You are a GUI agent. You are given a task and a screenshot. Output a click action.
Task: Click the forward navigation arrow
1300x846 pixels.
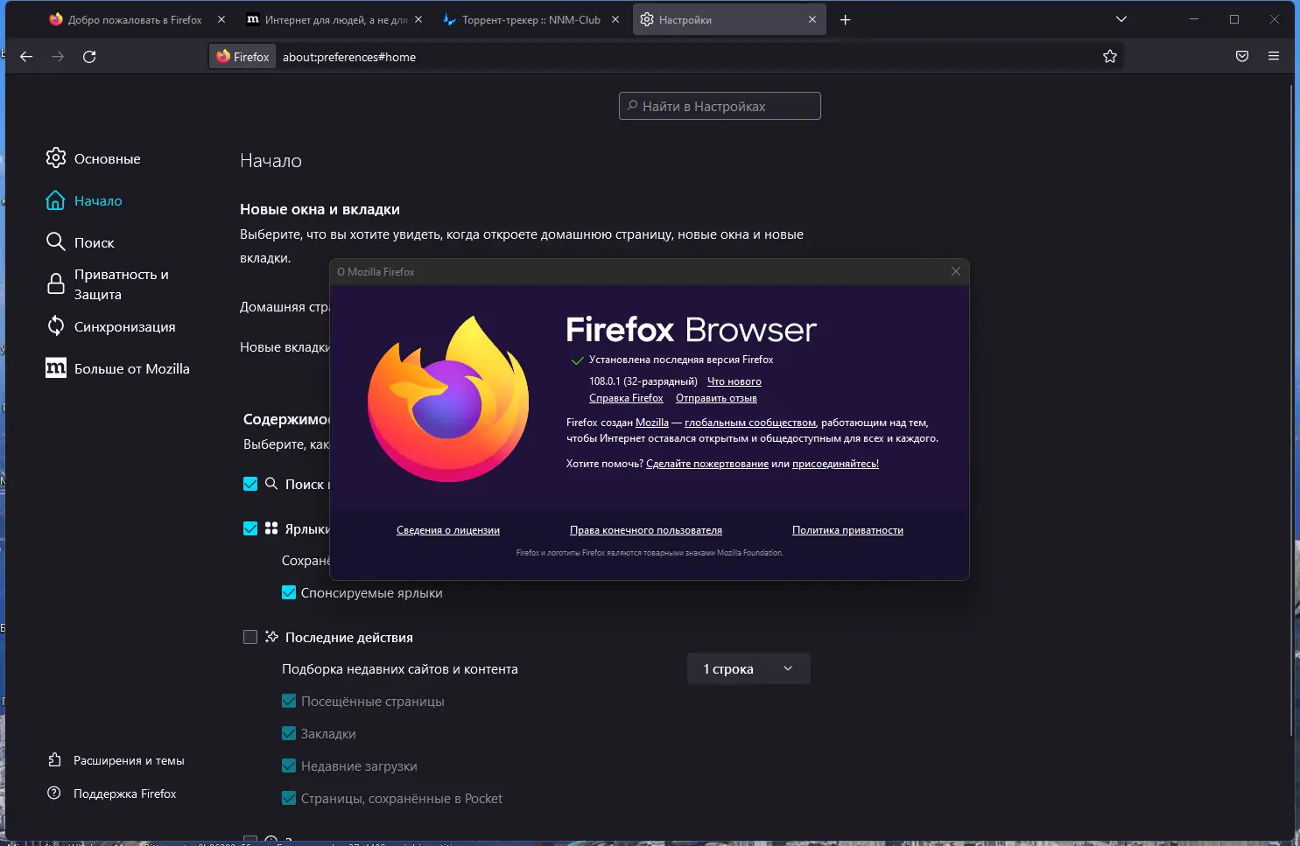click(x=58, y=57)
